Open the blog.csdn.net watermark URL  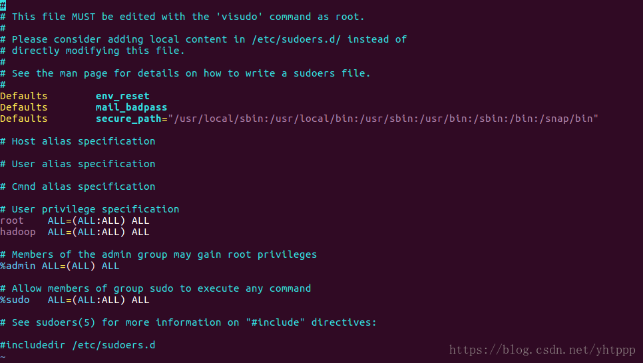coord(542,350)
